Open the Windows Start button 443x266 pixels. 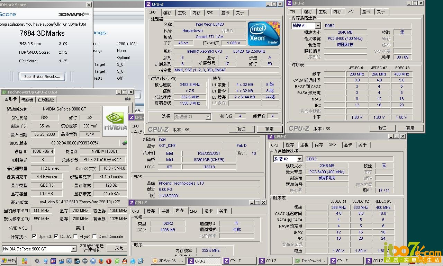9,261
